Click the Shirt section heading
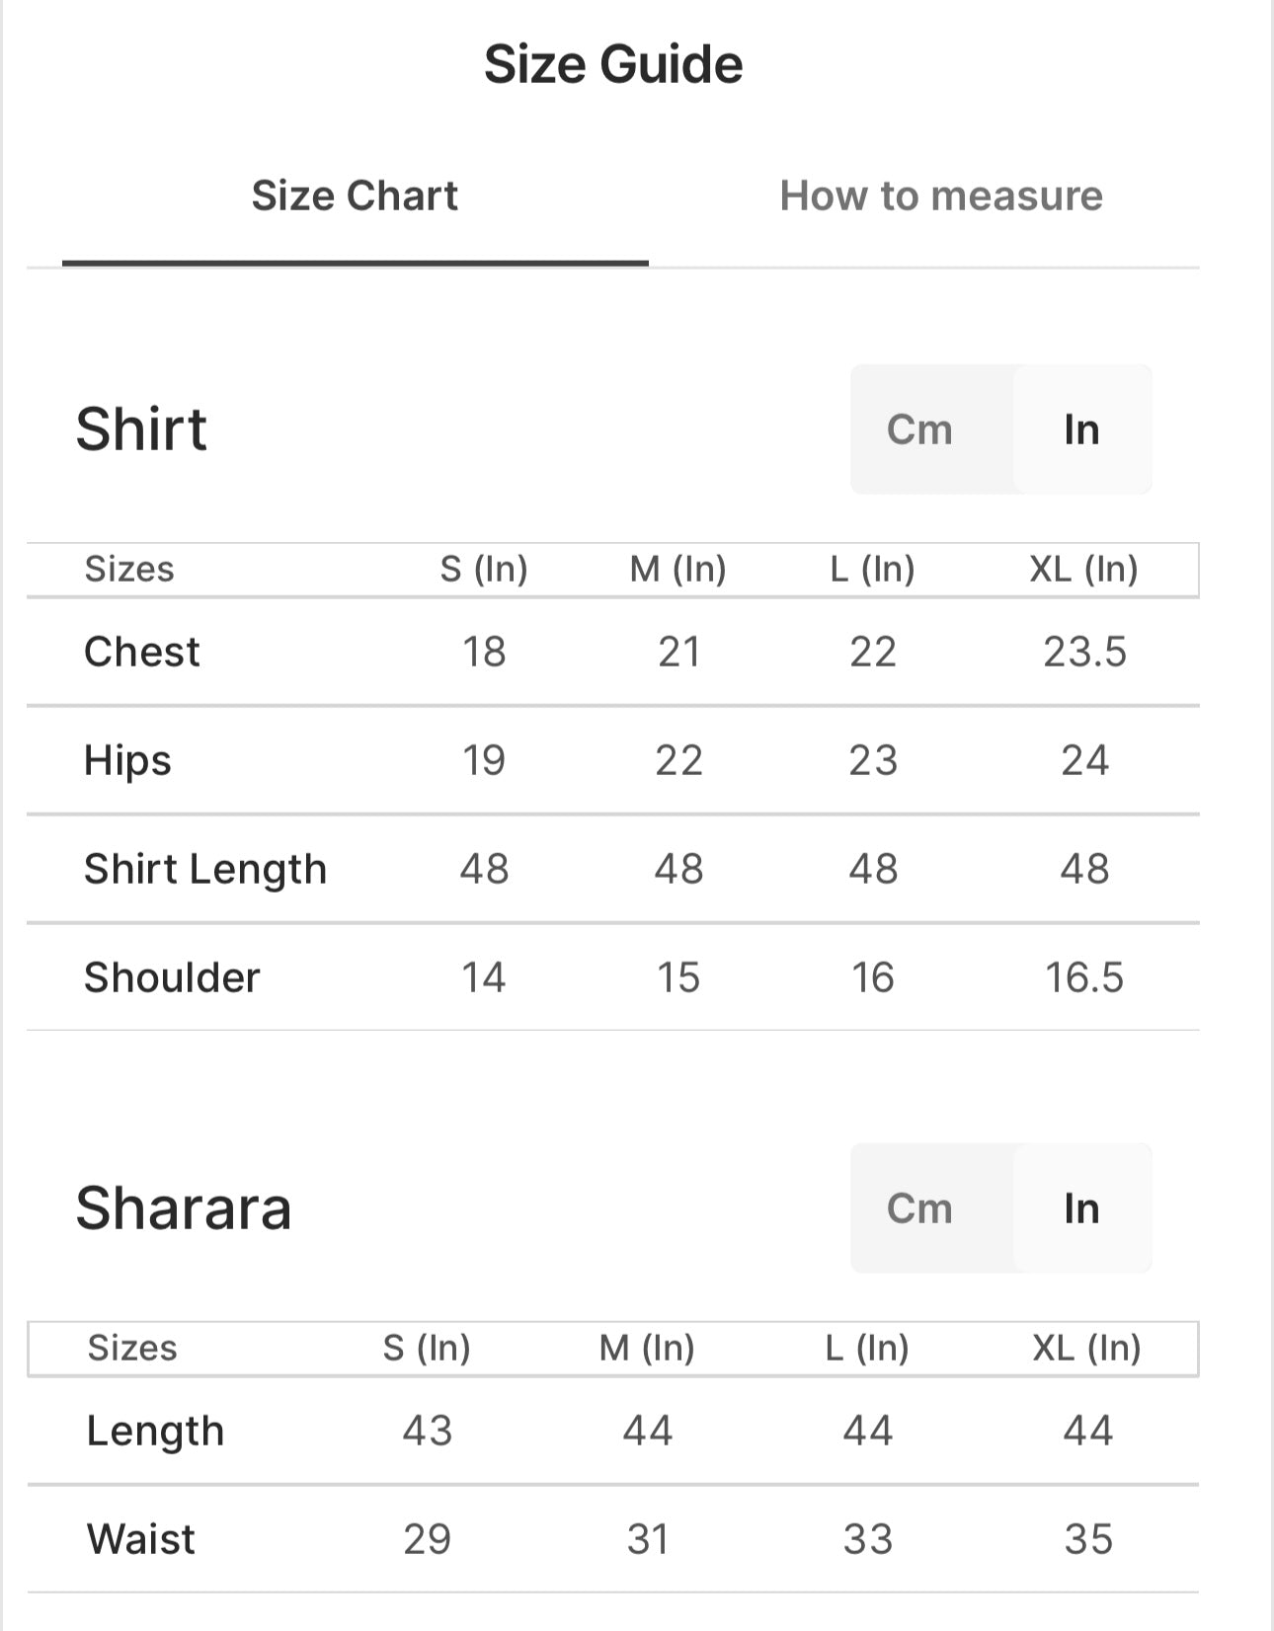The image size is (1274, 1631). click(141, 429)
